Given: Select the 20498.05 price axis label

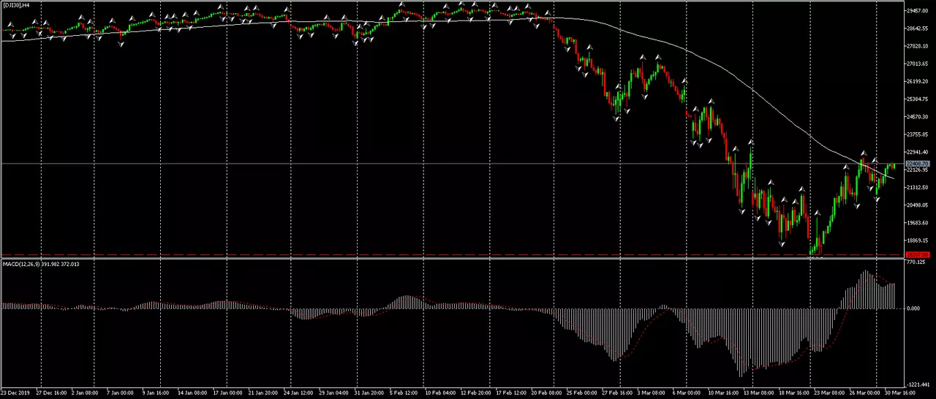Looking at the screenshot, I should [917, 205].
